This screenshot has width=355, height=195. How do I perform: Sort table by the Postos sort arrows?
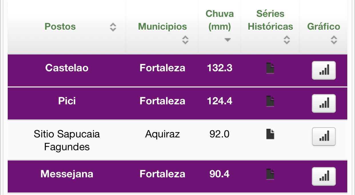pos(113,27)
